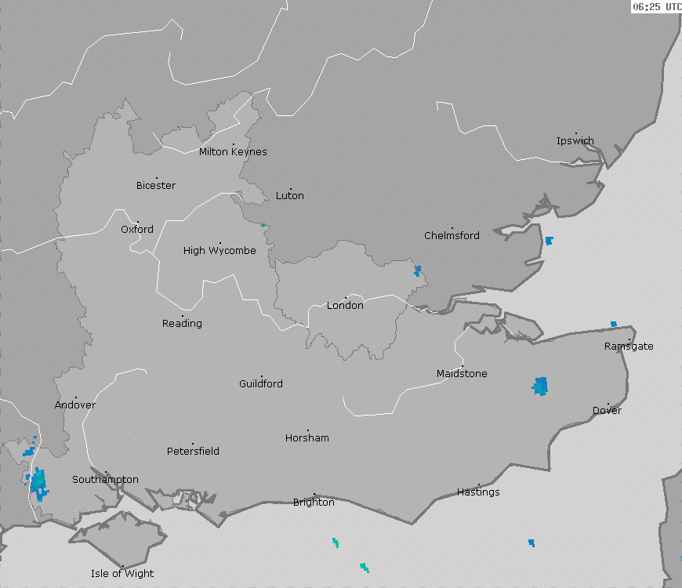This screenshot has height=588, width=682.
Task: Click the Ipswich town label
Action: [575, 141]
